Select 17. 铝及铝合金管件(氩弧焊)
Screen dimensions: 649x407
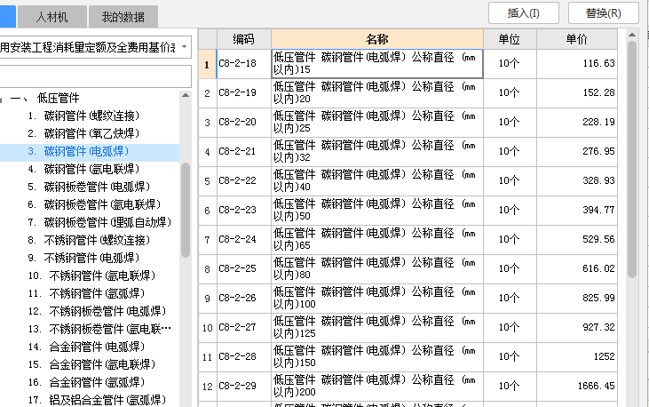(x=98, y=401)
